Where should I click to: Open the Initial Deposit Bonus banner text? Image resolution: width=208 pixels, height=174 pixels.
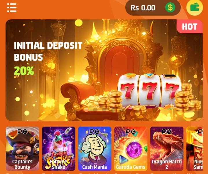click(x=48, y=51)
